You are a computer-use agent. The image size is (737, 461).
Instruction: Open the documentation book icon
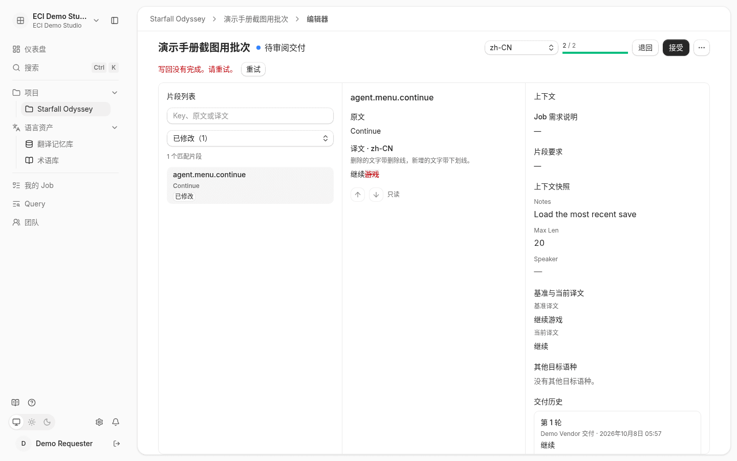pyautogui.click(x=15, y=403)
